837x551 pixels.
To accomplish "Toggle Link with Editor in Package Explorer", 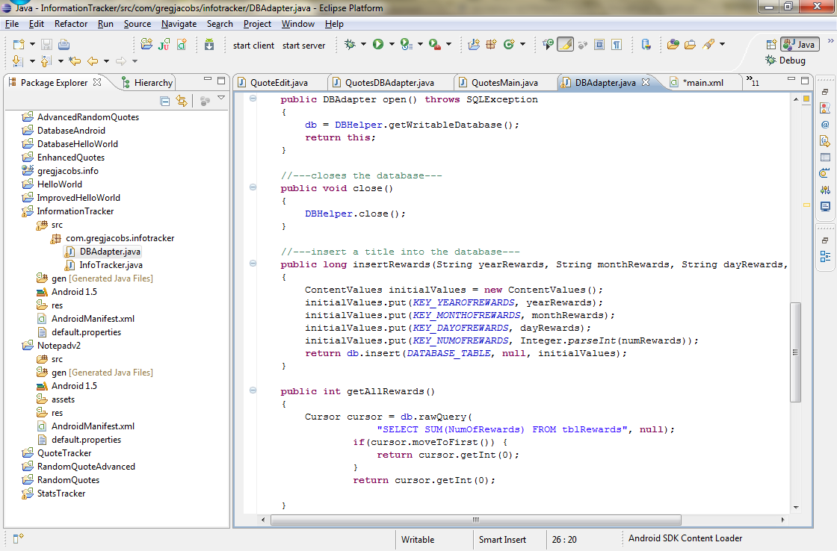I will pyautogui.click(x=182, y=101).
